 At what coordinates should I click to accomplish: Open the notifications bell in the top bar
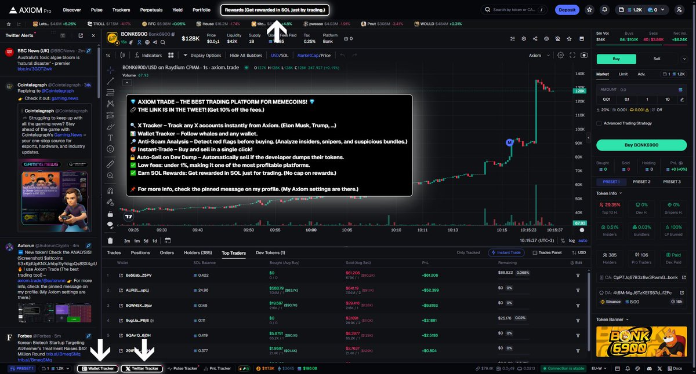click(x=604, y=10)
